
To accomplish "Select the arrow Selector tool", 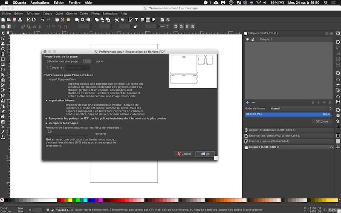I will (3, 33).
